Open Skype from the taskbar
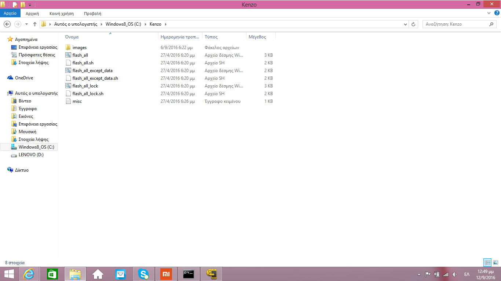Image resolution: width=501 pixels, height=281 pixels. [x=143, y=274]
